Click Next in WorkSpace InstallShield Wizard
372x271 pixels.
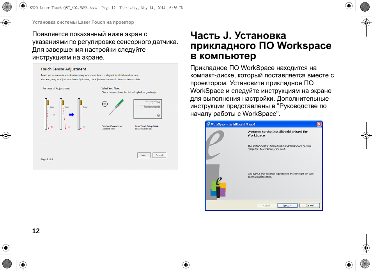(x=287, y=206)
